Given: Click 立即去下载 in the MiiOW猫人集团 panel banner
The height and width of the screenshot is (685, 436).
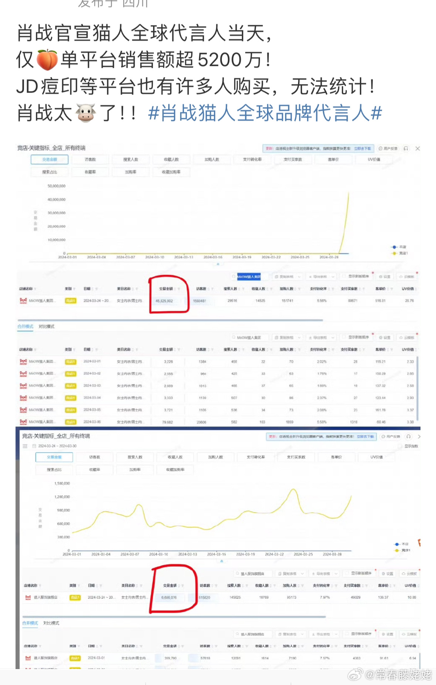Looking at the screenshot, I should (x=362, y=149).
